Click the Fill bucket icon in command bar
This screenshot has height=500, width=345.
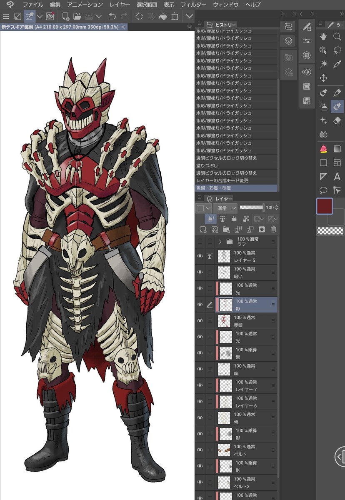163,16
